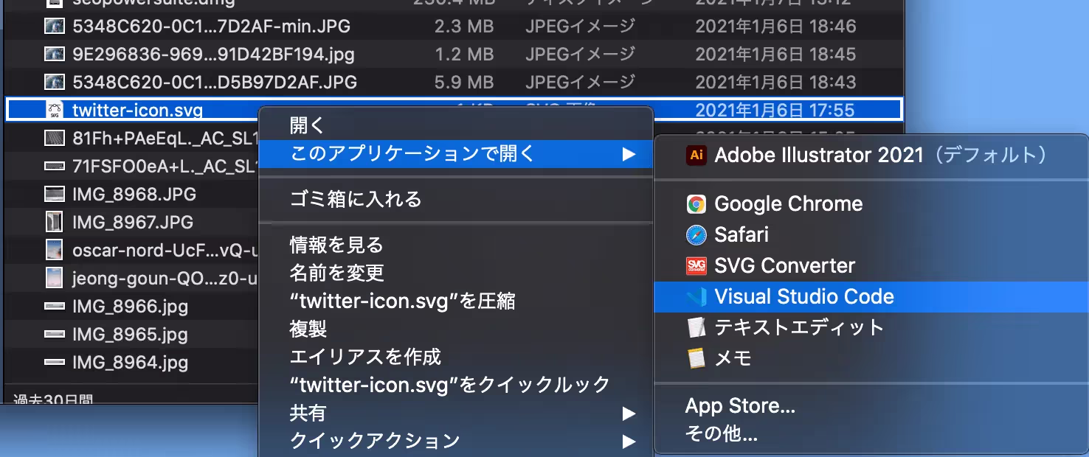Select file name IMG_8966.jpg
This screenshot has height=457, width=1089.
(x=130, y=306)
